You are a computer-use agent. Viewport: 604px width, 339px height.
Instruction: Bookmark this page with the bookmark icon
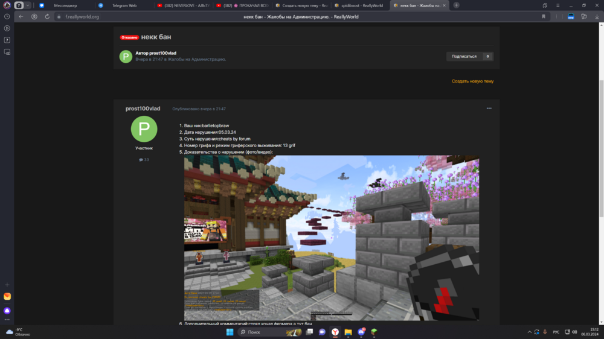544,16
